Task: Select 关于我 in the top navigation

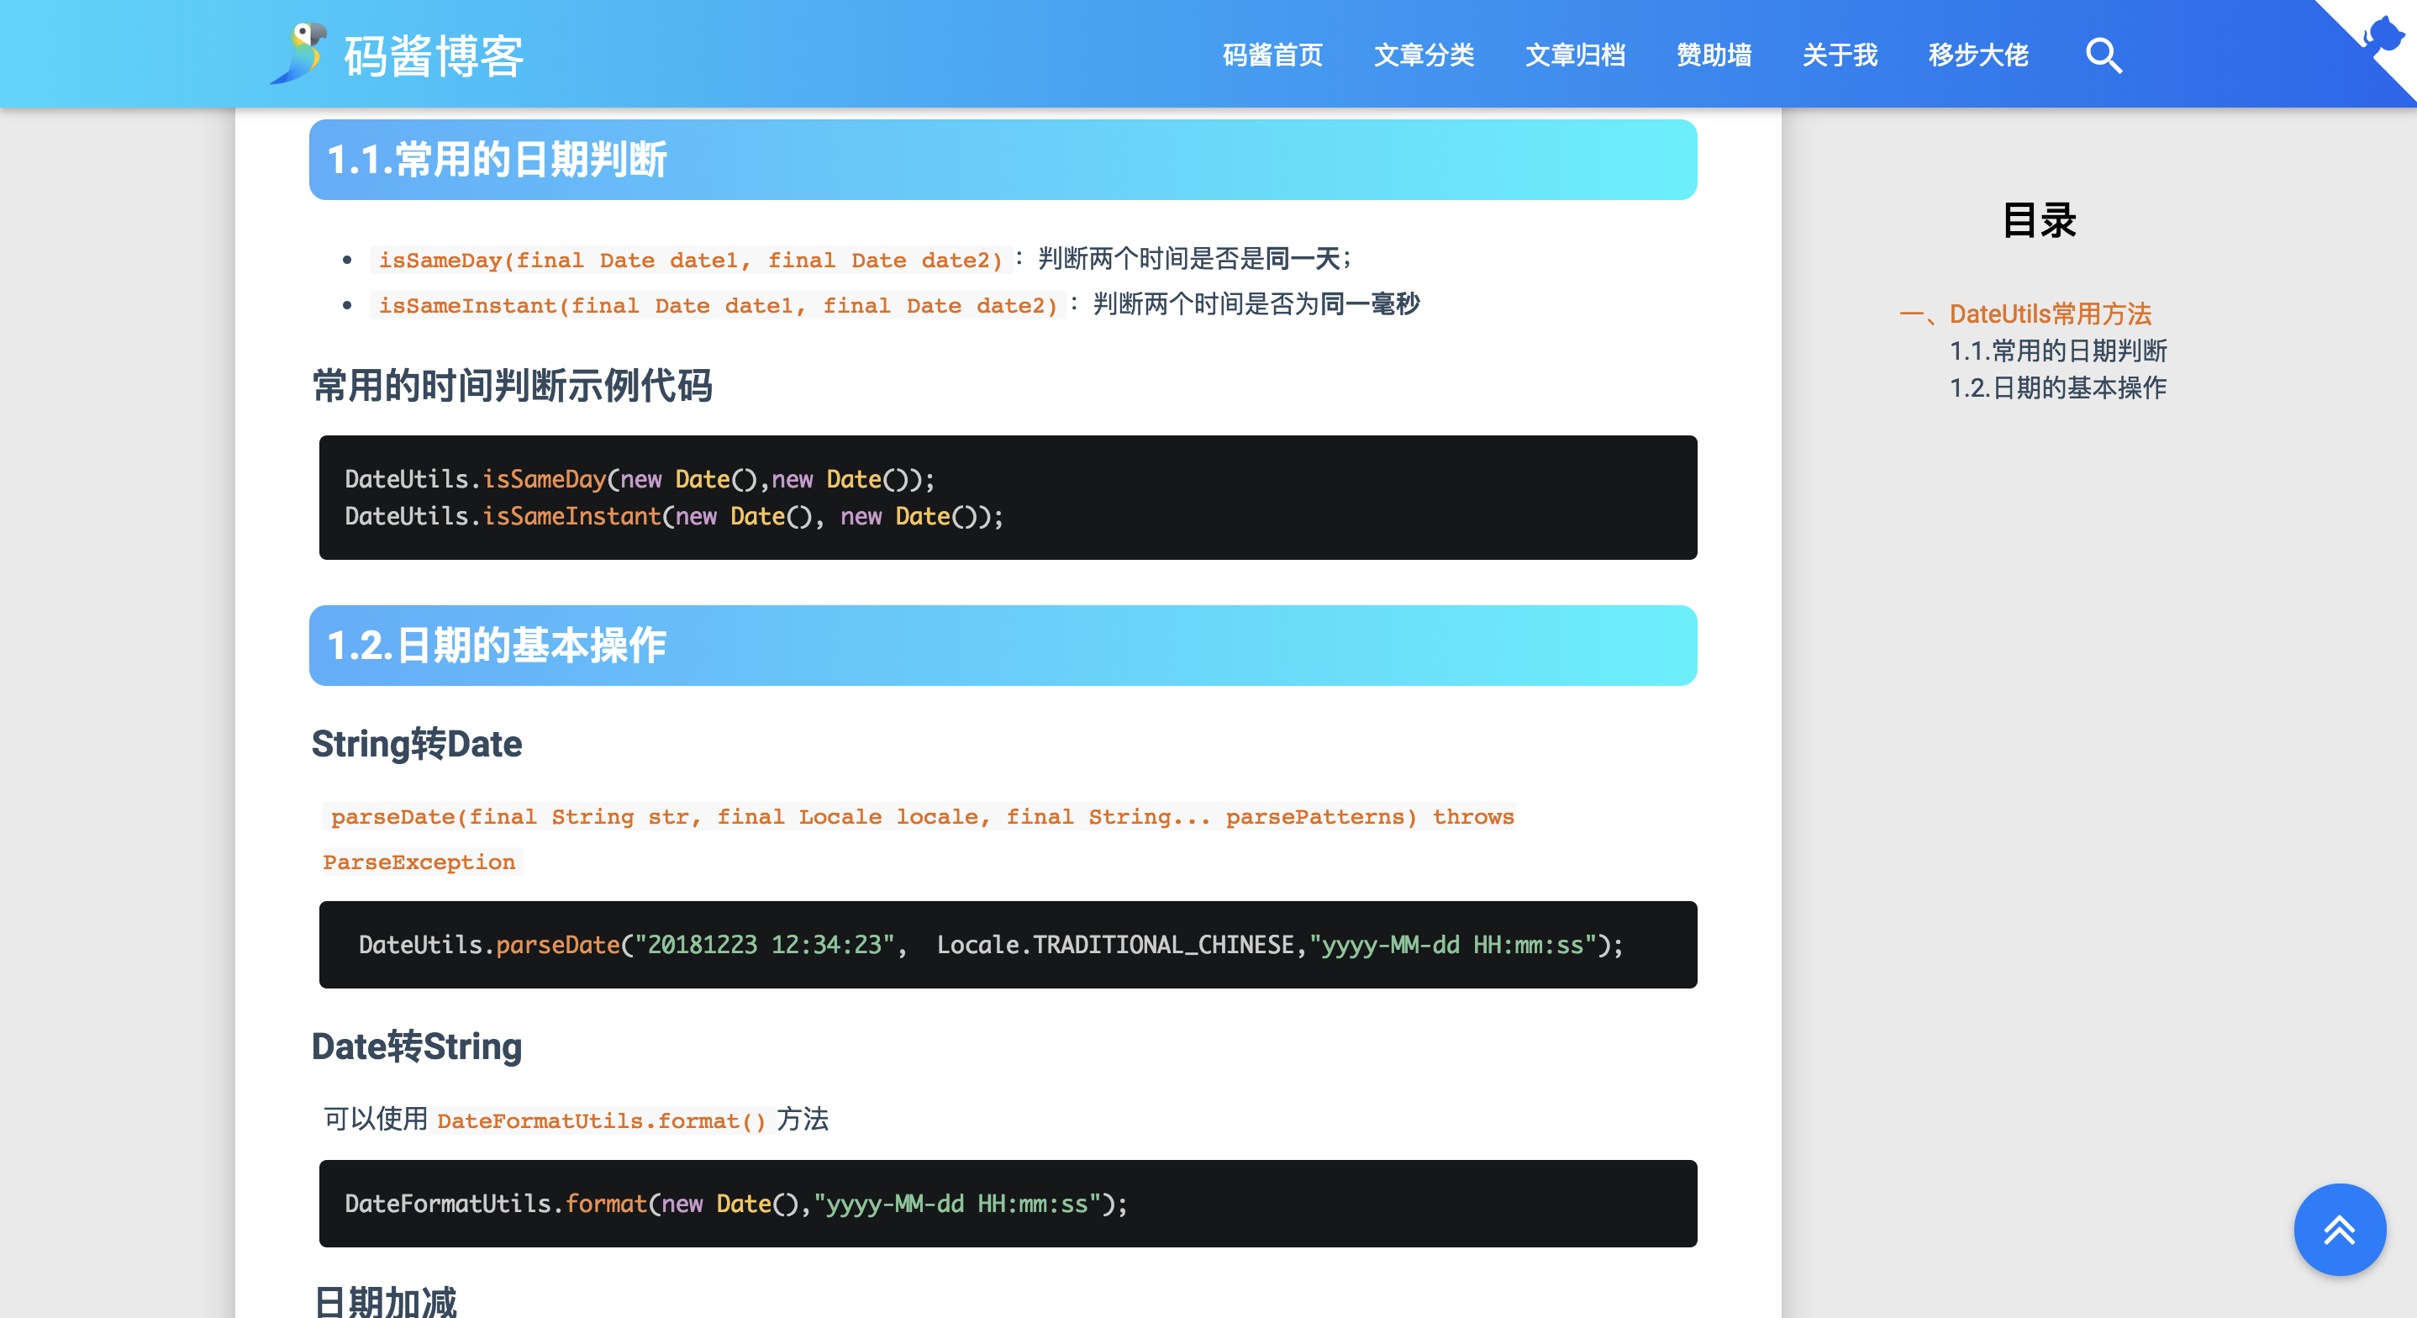Action: (x=1839, y=55)
